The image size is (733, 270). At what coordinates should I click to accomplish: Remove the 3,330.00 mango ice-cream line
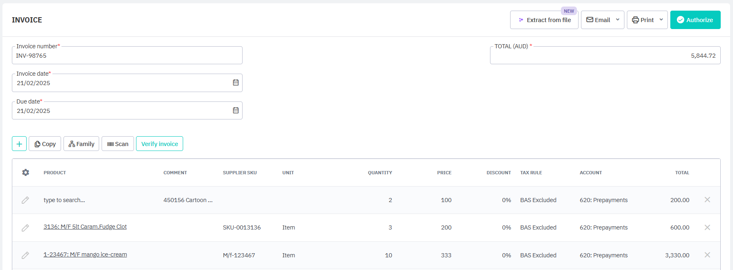click(x=707, y=255)
